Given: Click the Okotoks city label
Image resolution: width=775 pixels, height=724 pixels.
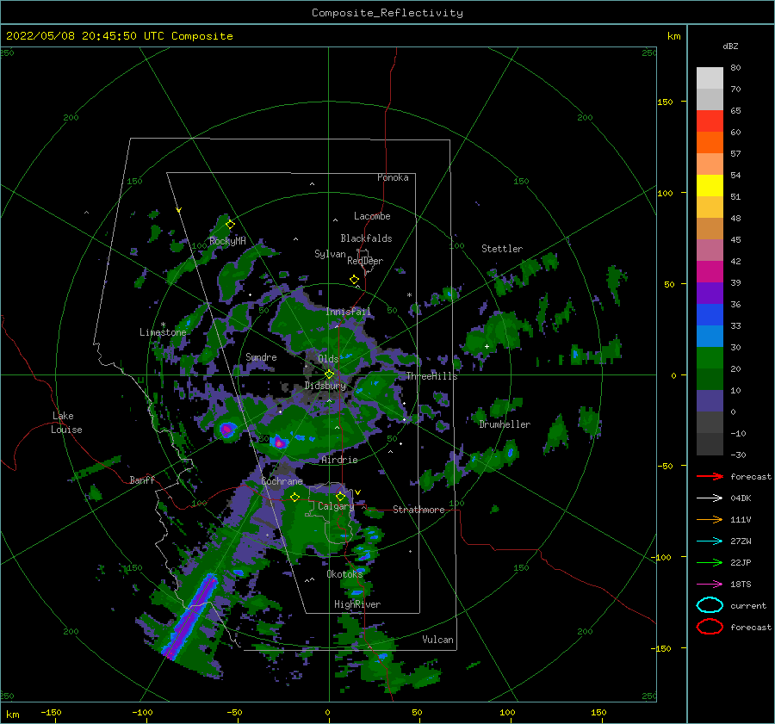Looking at the screenshot, I should (344, 573).
